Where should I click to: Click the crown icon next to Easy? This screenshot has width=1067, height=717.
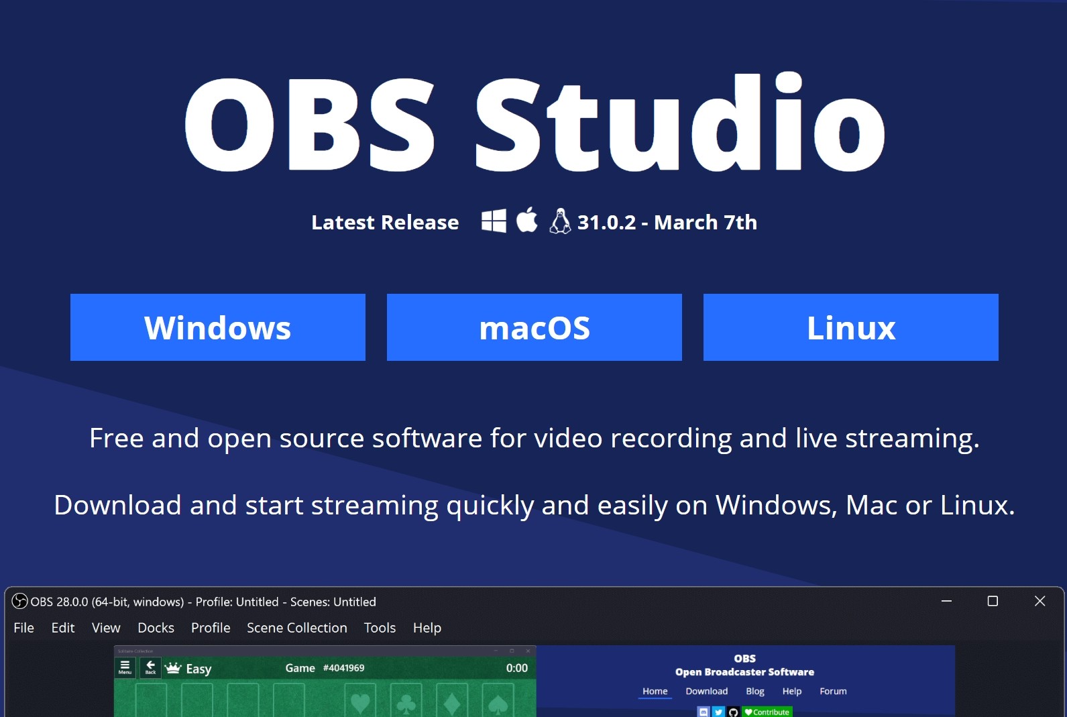click(x=173, y=667)
